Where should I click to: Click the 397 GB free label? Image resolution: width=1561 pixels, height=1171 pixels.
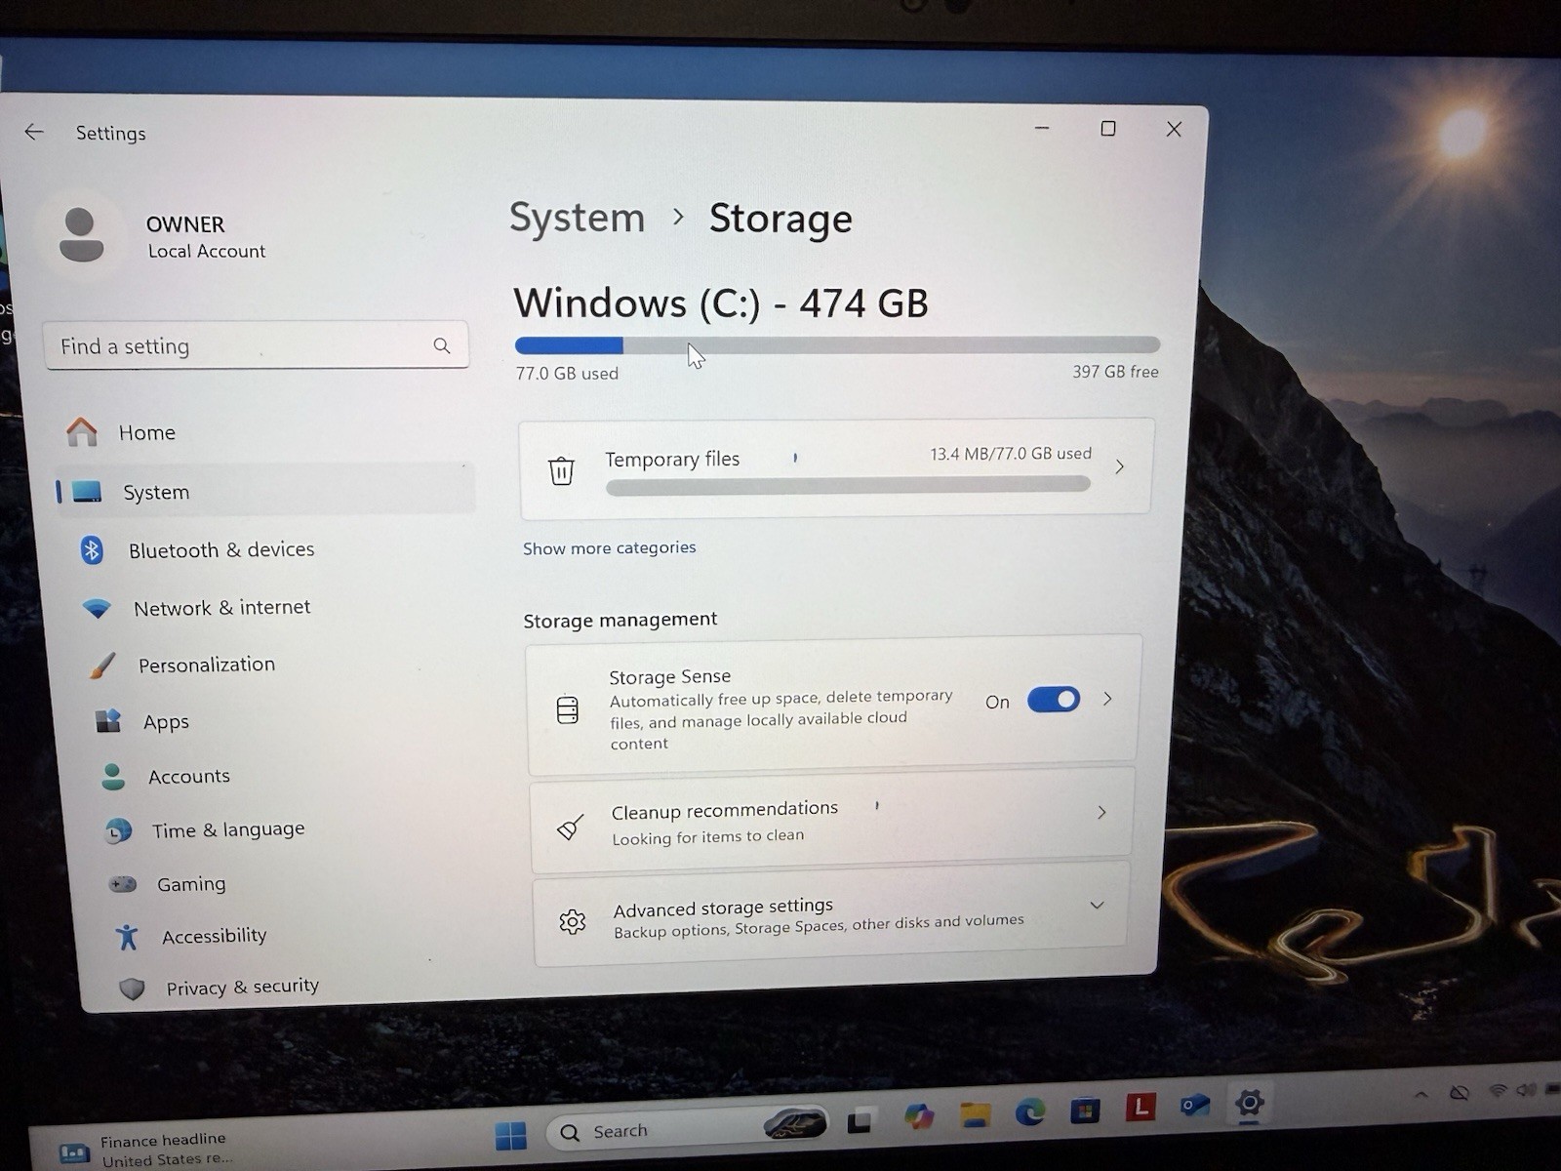coord(1115,372)
